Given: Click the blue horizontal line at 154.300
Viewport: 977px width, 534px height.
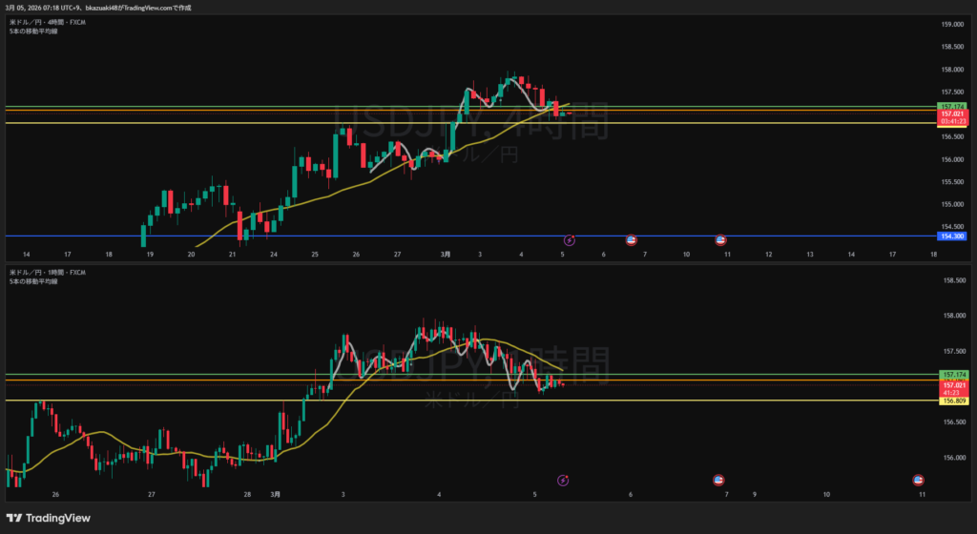Looking at the screenshot, I should [382, 236].
